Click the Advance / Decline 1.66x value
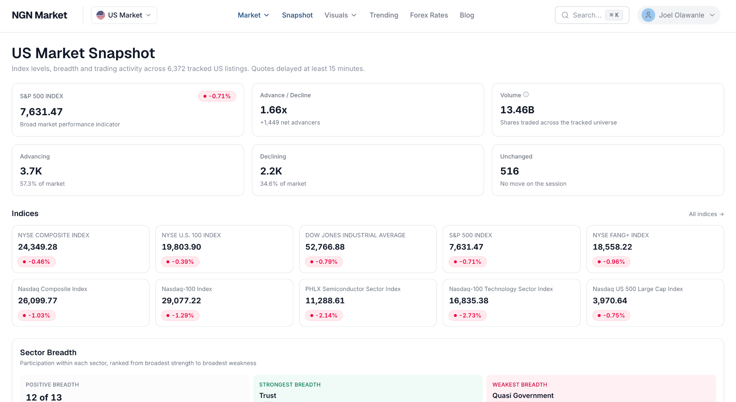736x402 pixels. pos(273,110)
